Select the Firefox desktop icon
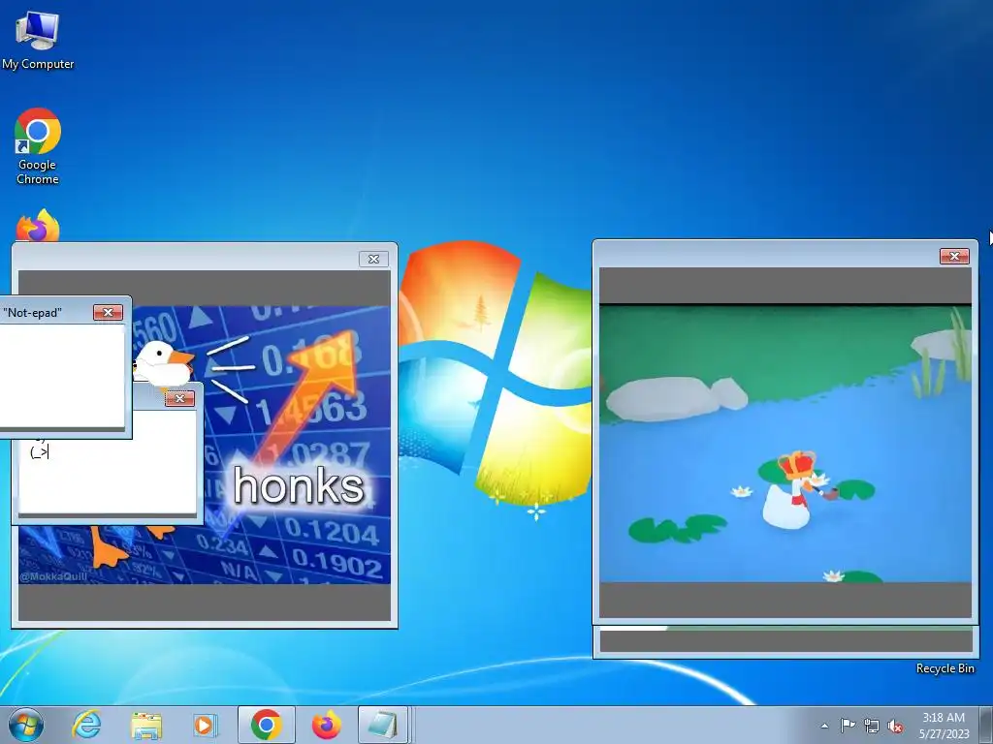The height and width of the screenshot is (744, 993). point(38,225)
